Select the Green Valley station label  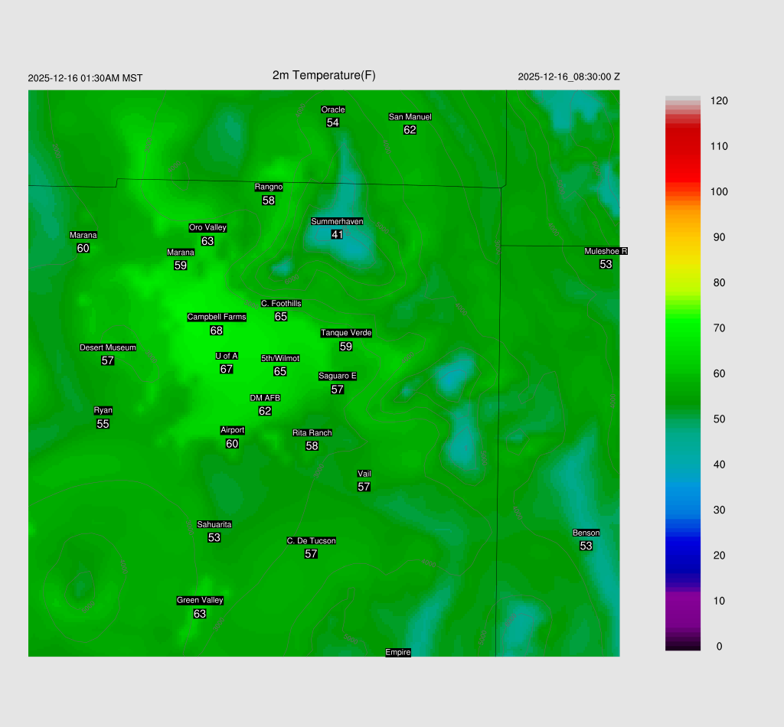click(x=200, y=600)
